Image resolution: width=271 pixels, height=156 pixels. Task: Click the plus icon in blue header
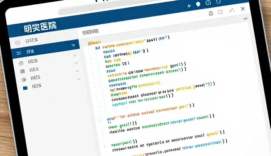189,6
